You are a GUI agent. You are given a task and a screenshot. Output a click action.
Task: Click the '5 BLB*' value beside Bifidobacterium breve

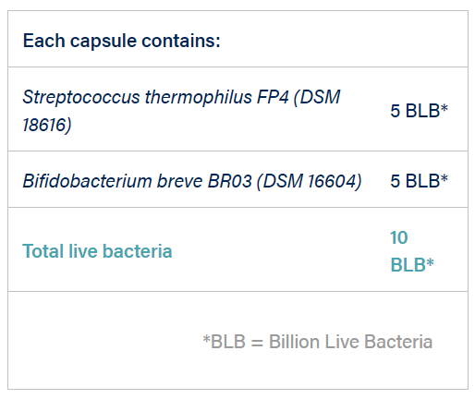(x=419, y=181)
